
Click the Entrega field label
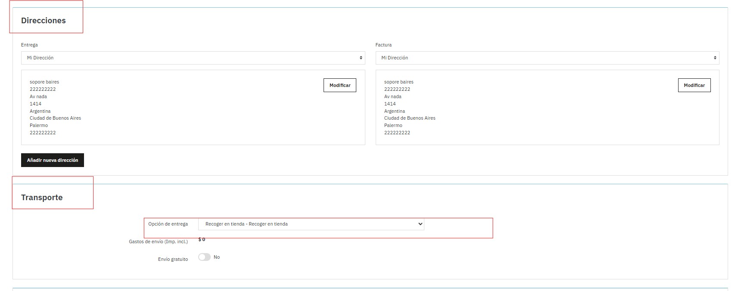(29, 45)
